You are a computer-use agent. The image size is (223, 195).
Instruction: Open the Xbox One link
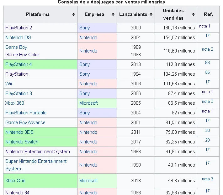[x=15, y=181]
